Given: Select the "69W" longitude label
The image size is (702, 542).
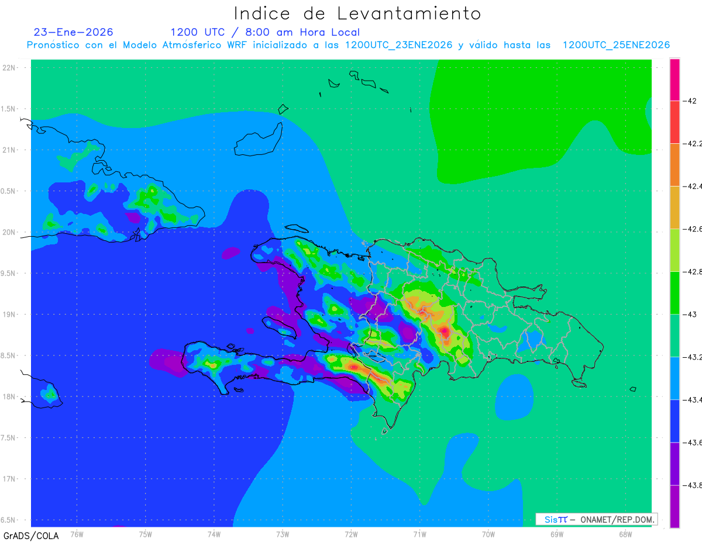Looking at the screenshot, I should click(556, 534).
